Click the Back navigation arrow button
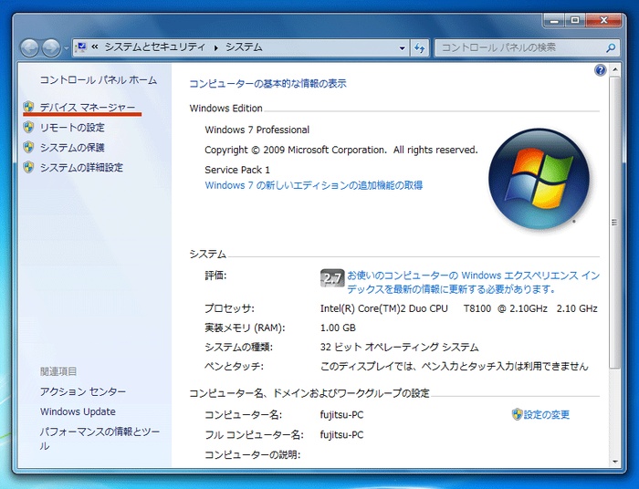 click(x=30, y=48)
